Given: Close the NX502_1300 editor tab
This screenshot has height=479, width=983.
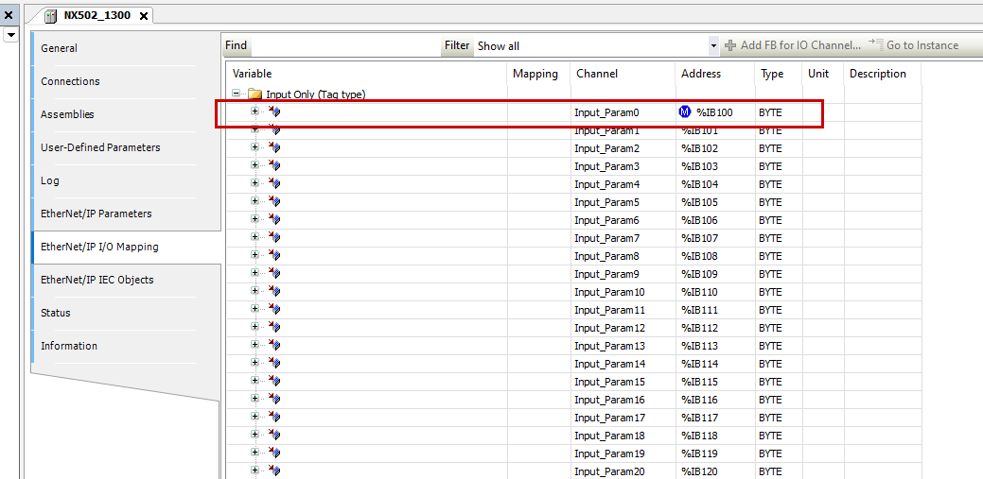Looking at the screenshot, I should [145, 16].
